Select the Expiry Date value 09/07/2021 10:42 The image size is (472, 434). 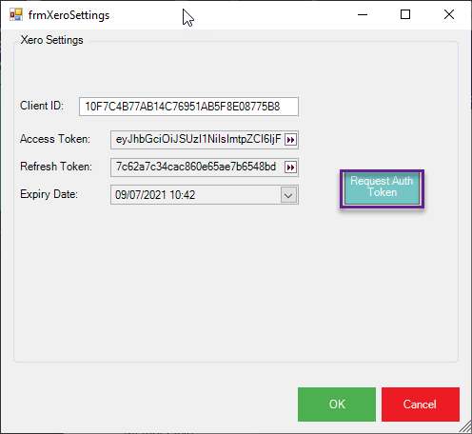pos(155,195)
